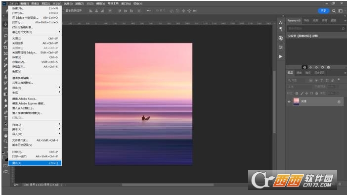Open the 编辑(E) menu in menu bar
Screen dimensions: 347x195
[24, 3]
